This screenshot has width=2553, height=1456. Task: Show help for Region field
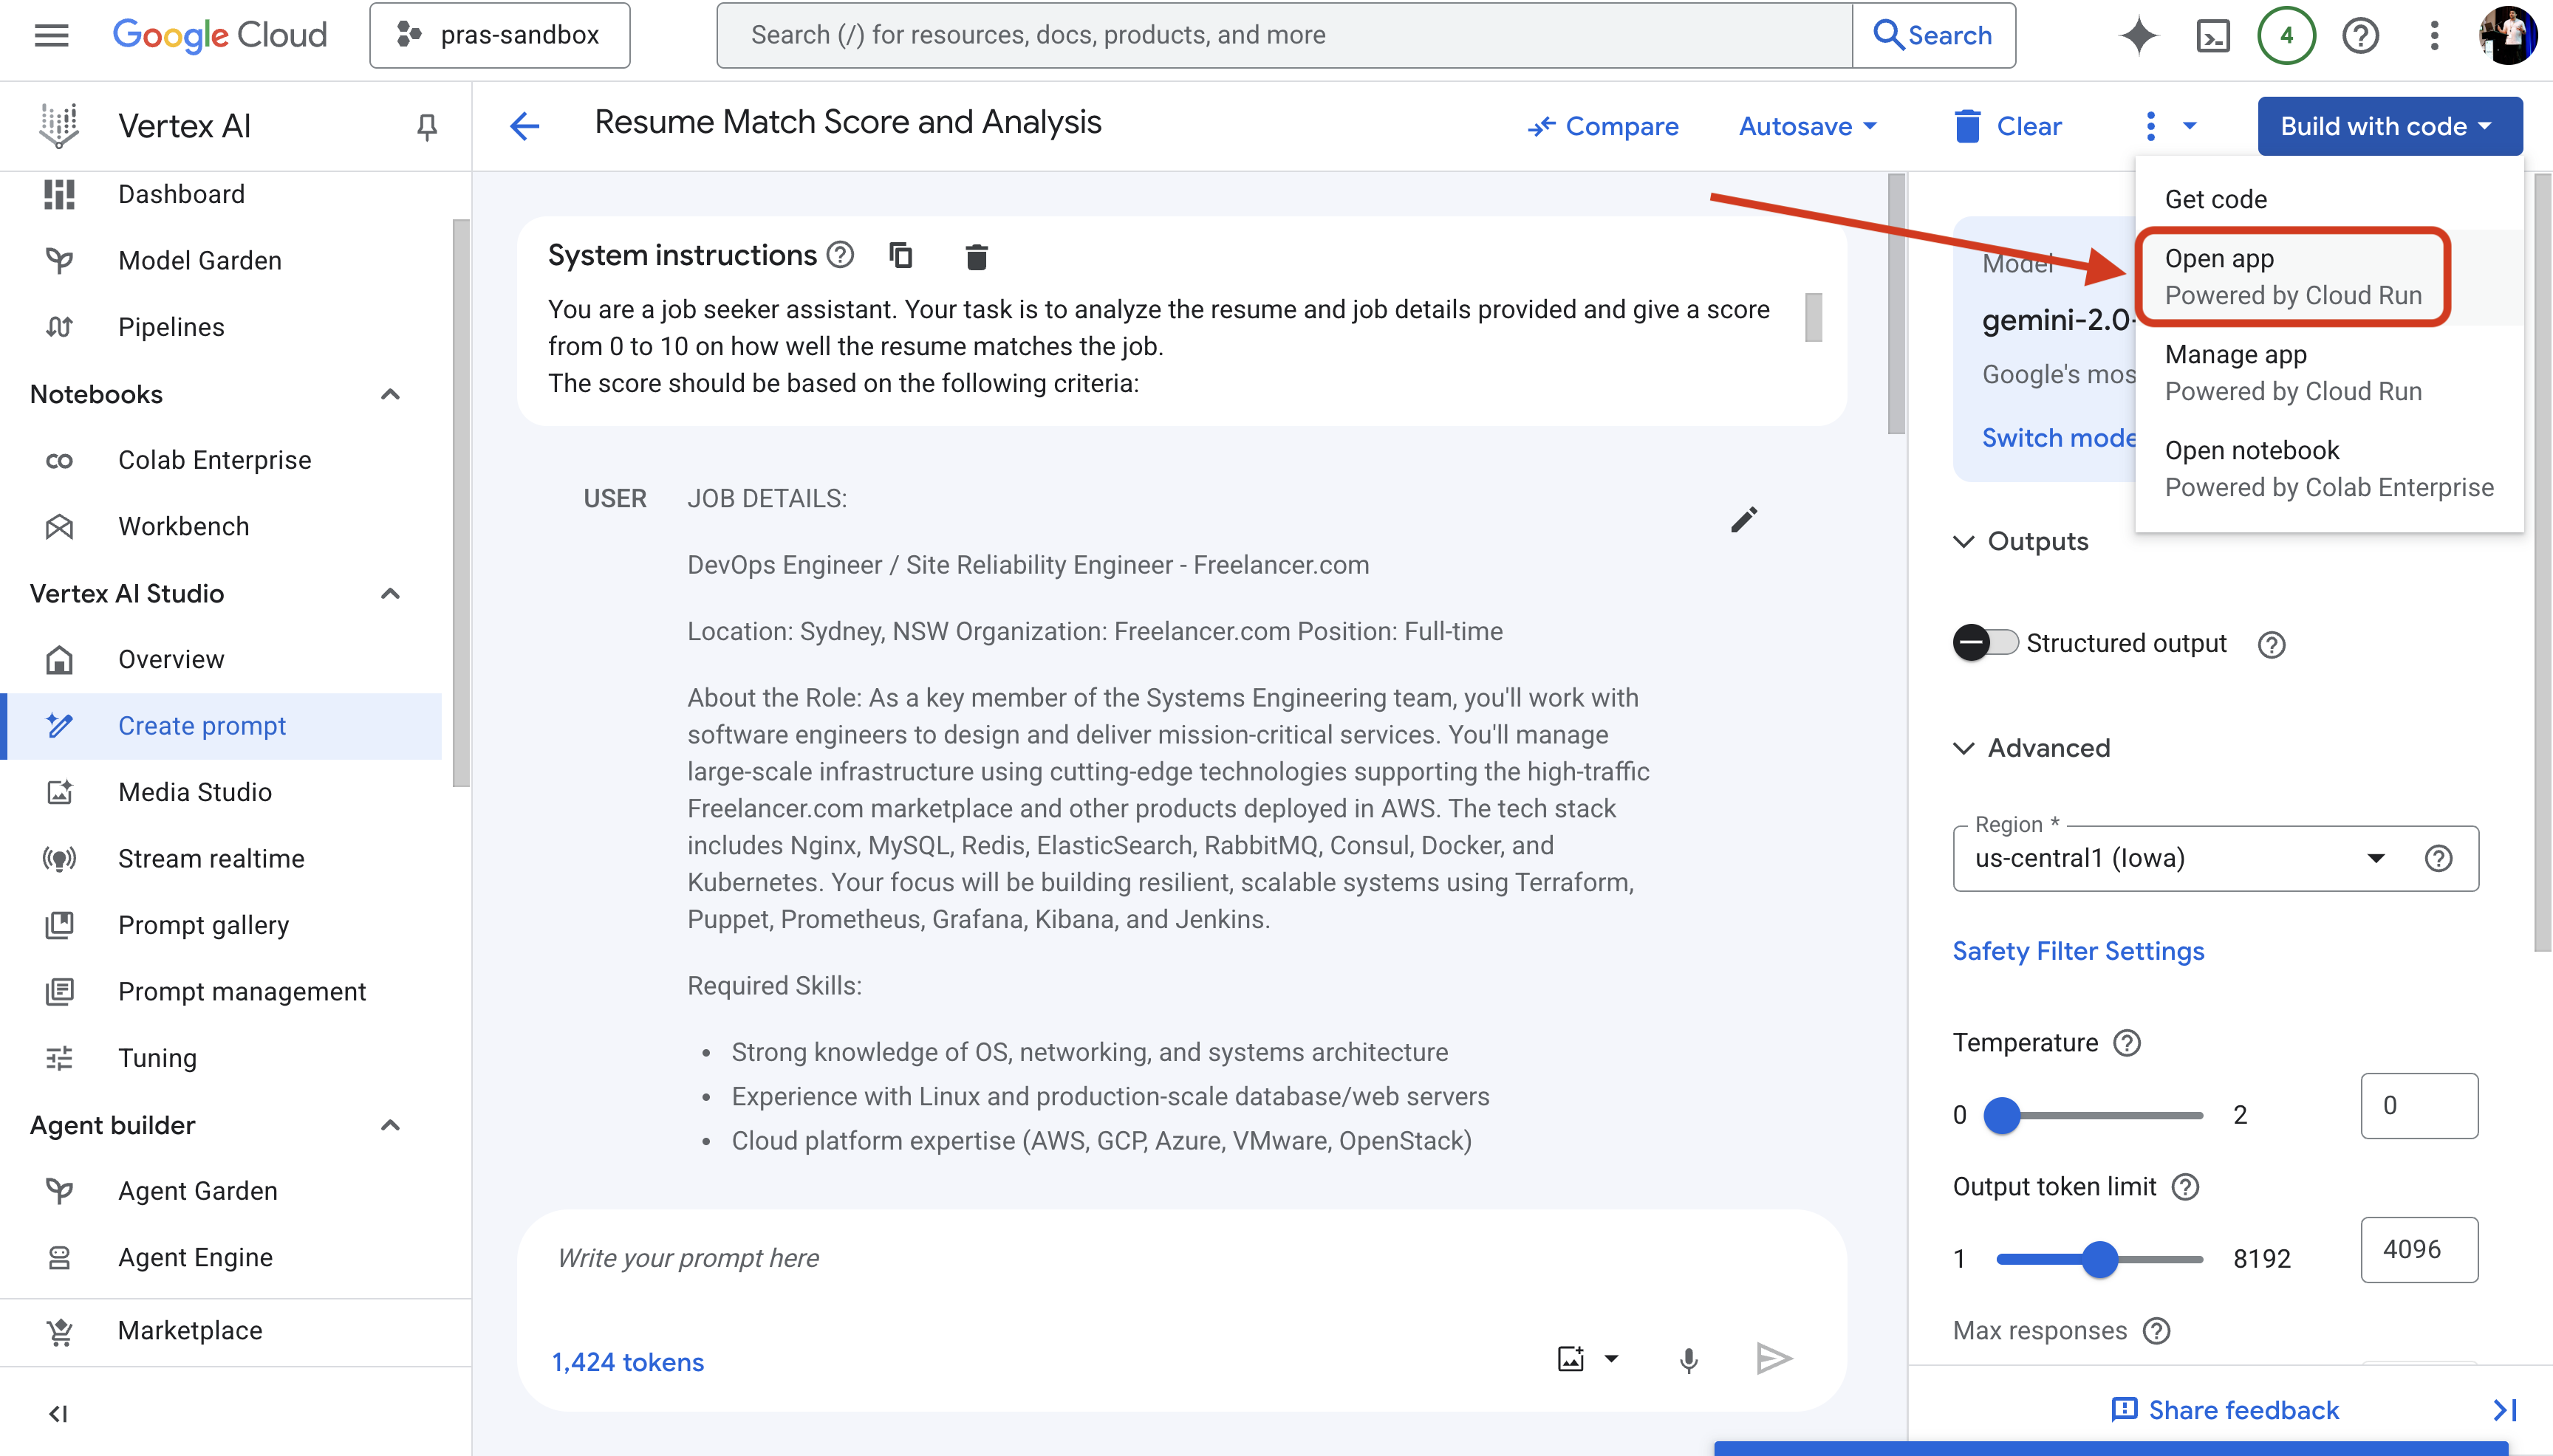[x=2439, y=858]
